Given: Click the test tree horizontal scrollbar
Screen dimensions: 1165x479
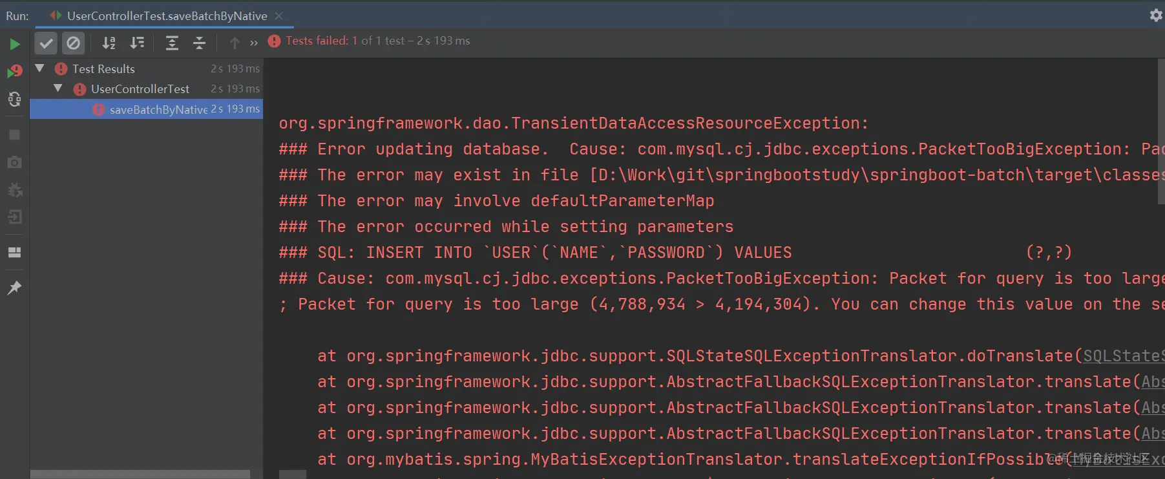Looking at the screenshot, I should [140, 474].
